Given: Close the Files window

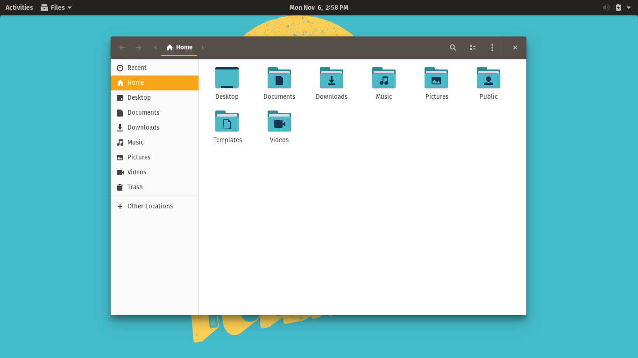Looking at the screenshot, I should click(x=515, y=48).
